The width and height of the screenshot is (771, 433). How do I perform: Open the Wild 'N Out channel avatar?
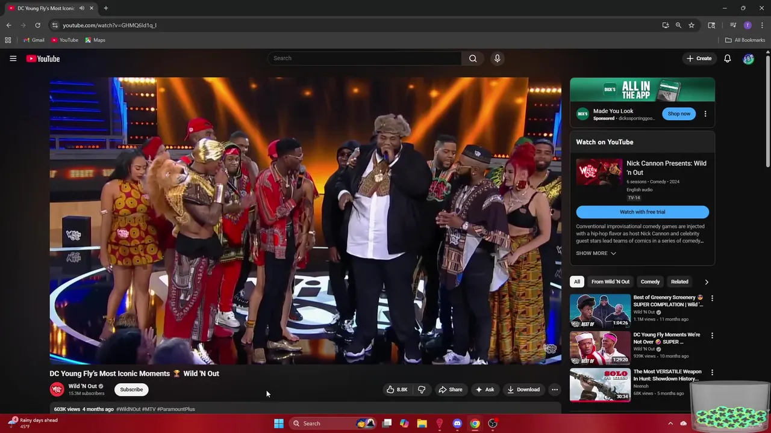tap(57, 389)
